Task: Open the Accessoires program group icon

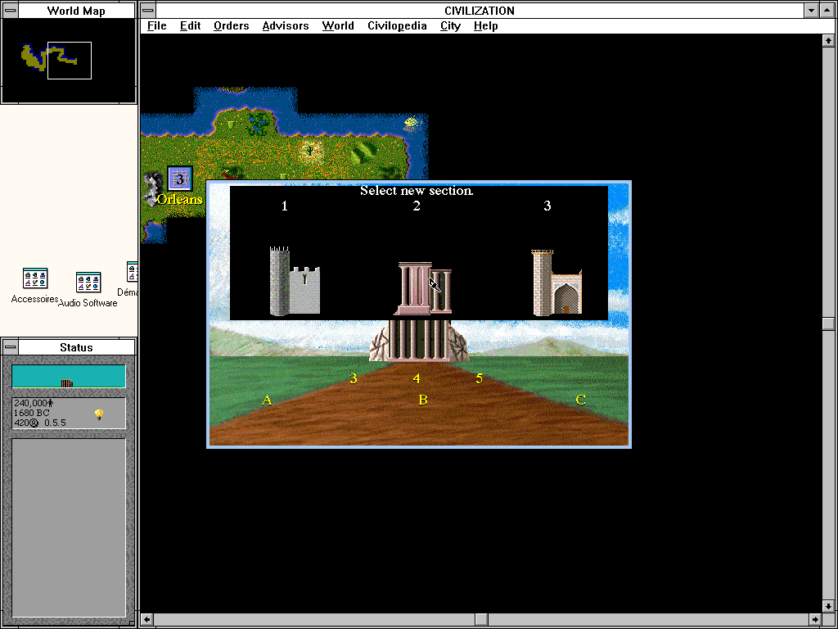Action: click(x=35, y=279)
